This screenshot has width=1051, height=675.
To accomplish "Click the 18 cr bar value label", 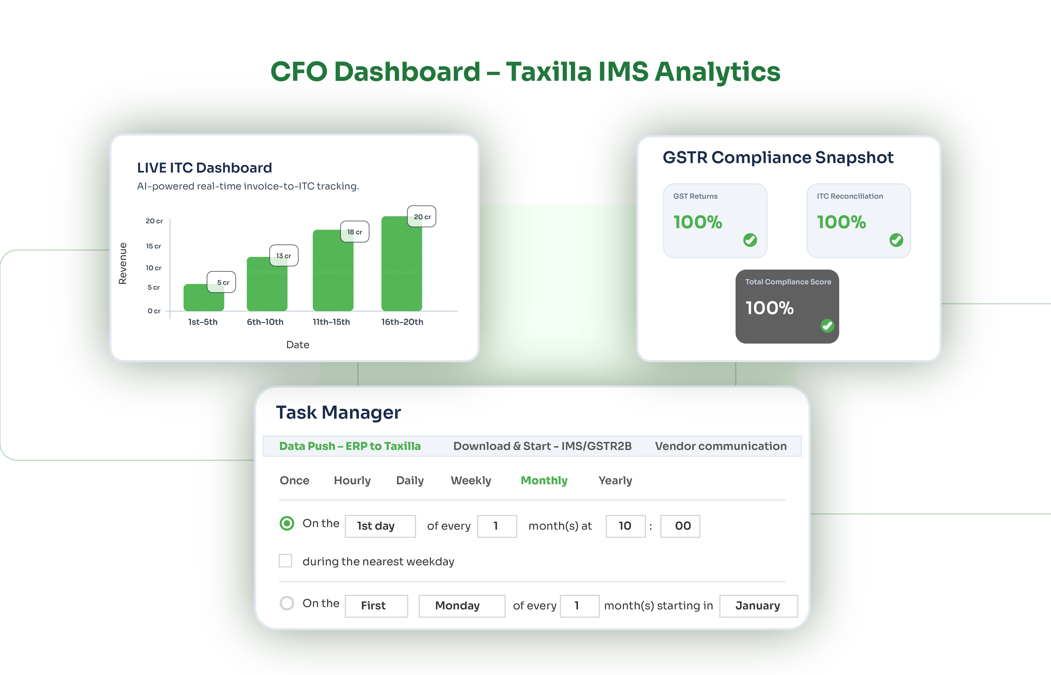I will point(355,232).
